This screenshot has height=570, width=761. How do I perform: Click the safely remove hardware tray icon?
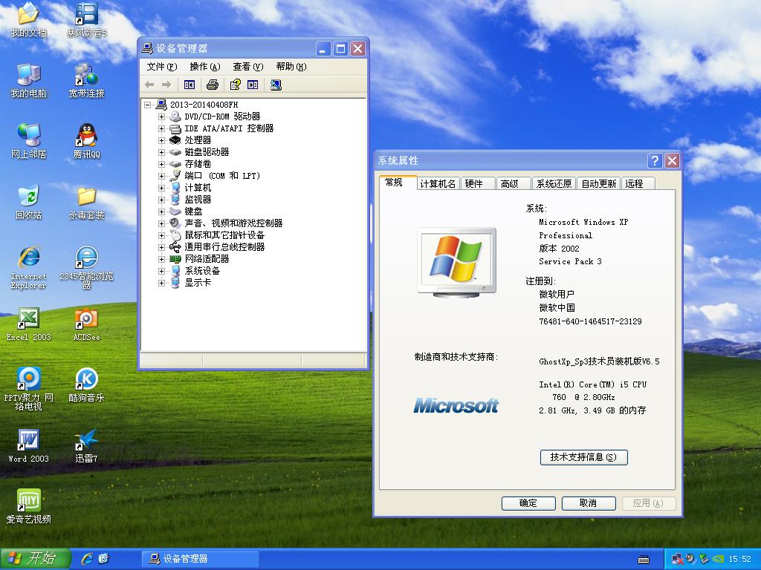[x=705, y=559]
